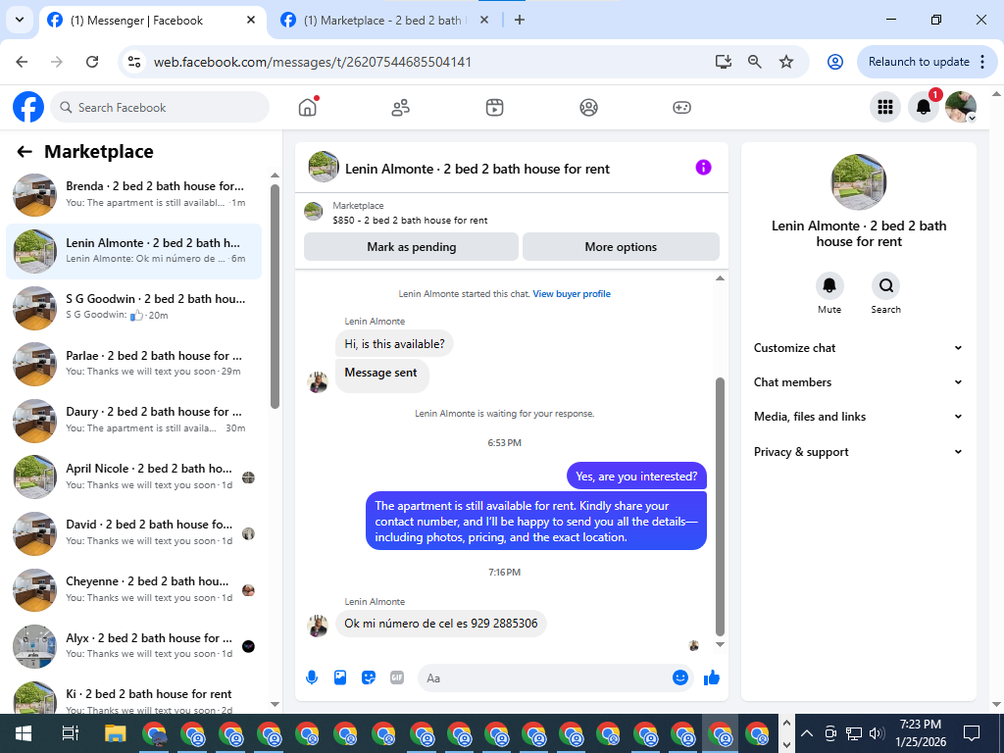Open conversation information purple icon
1004x753 pixels.
coord(703,168)
